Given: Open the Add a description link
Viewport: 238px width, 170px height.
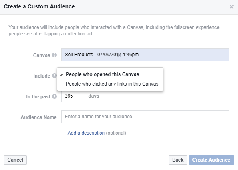Looking at the screenshot, I should [86, 133].
